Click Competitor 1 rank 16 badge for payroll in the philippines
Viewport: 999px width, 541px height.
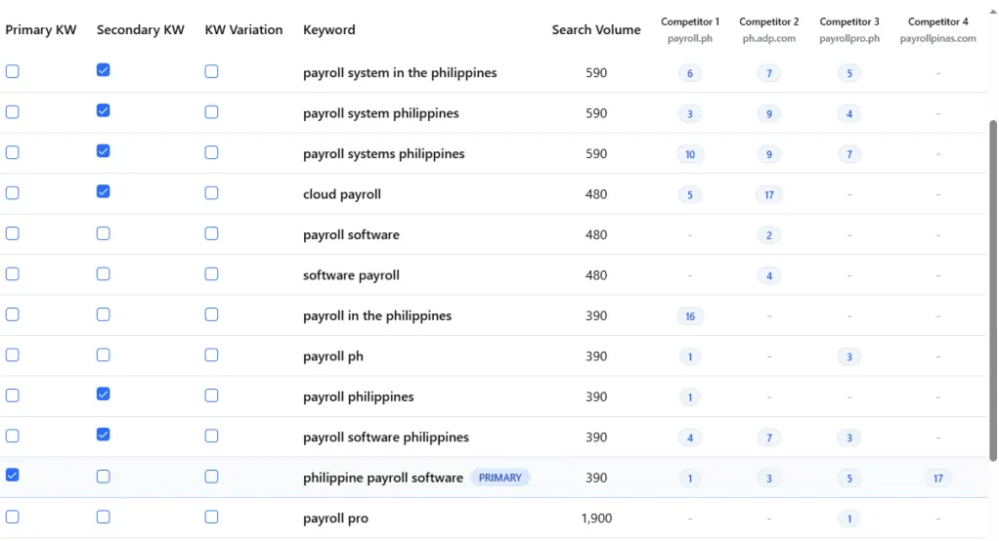(690, 316)
